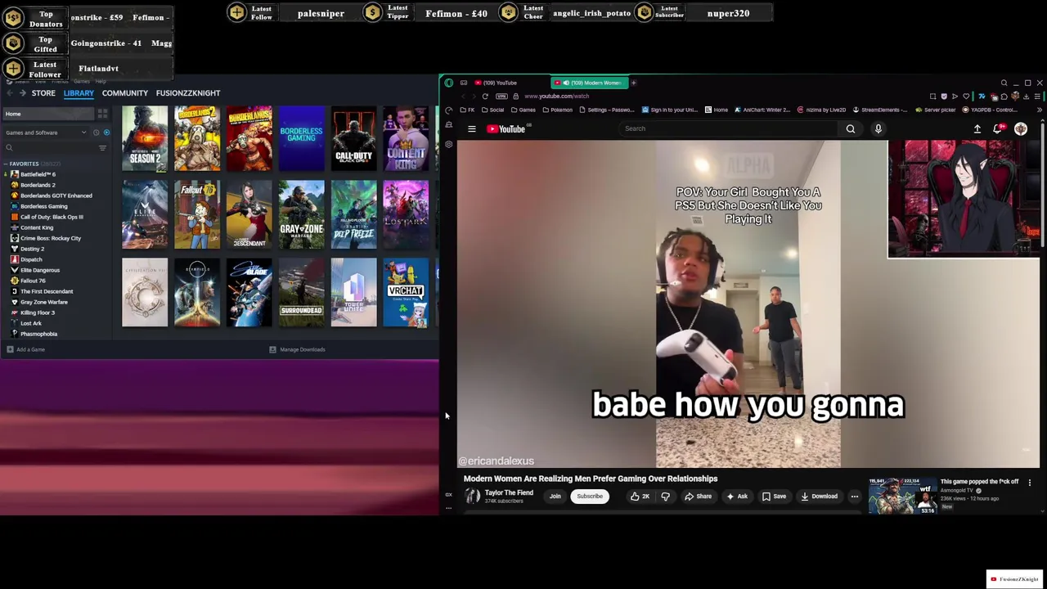Viewport: 1047px width, 589px height.
Task: Open Opera sidebar settings gear
Action: point(448,144)
